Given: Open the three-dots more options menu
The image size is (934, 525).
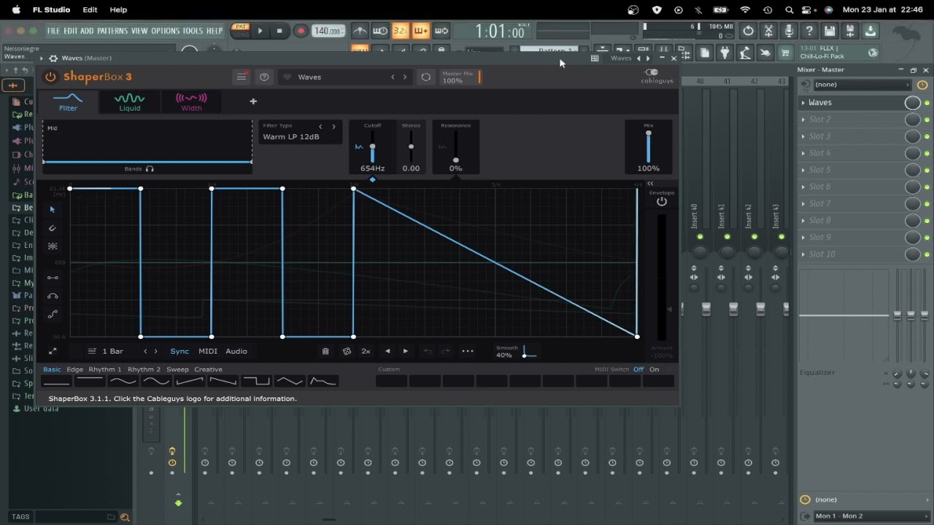Looking at the screenshot, I should pyautogui.click(x=468, y=351).
